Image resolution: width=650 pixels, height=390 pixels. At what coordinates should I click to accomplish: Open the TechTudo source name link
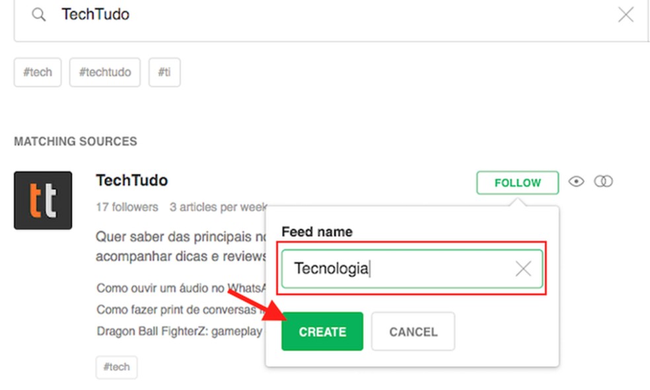pyautogui.click(x=131, y=180)
